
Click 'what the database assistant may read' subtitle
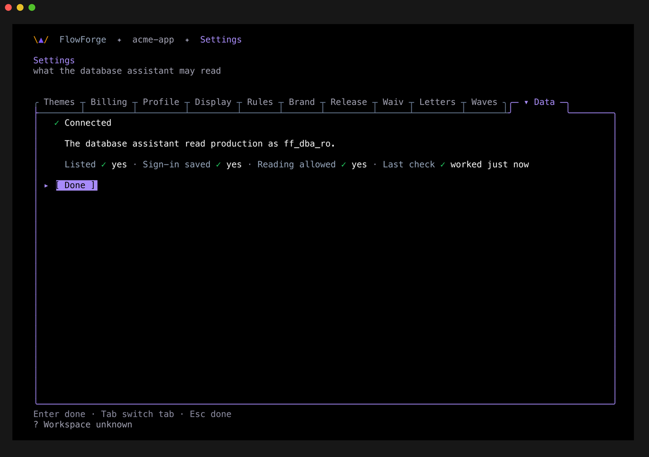point(127,71)
